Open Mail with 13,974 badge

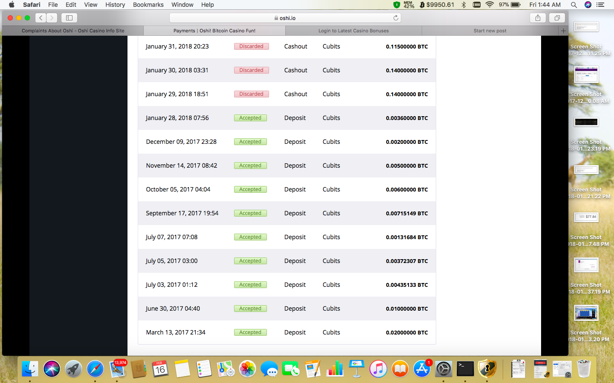(117, 369)
